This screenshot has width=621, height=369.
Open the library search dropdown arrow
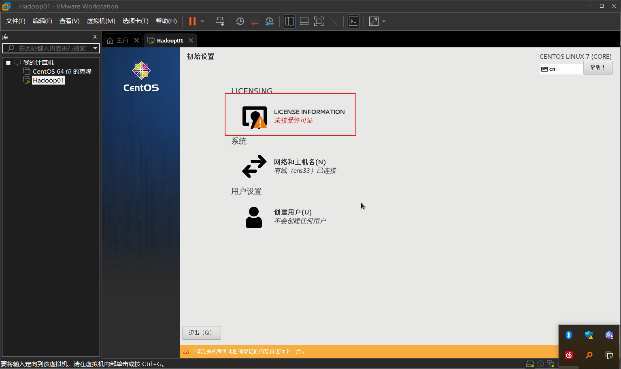click(x=96, y=48)
